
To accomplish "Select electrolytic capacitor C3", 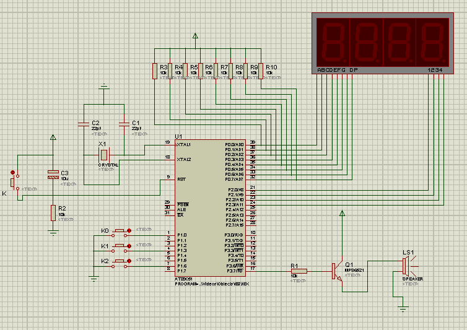I will (53, 175).
